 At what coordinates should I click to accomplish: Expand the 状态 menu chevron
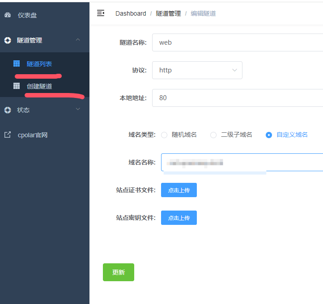click(x=78, y=110)
